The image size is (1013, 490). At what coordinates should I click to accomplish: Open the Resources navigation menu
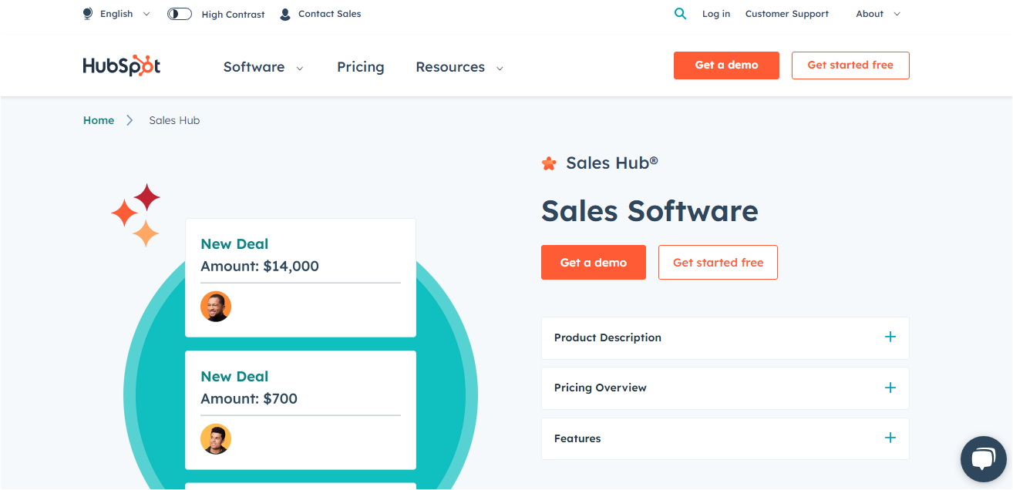459,67
